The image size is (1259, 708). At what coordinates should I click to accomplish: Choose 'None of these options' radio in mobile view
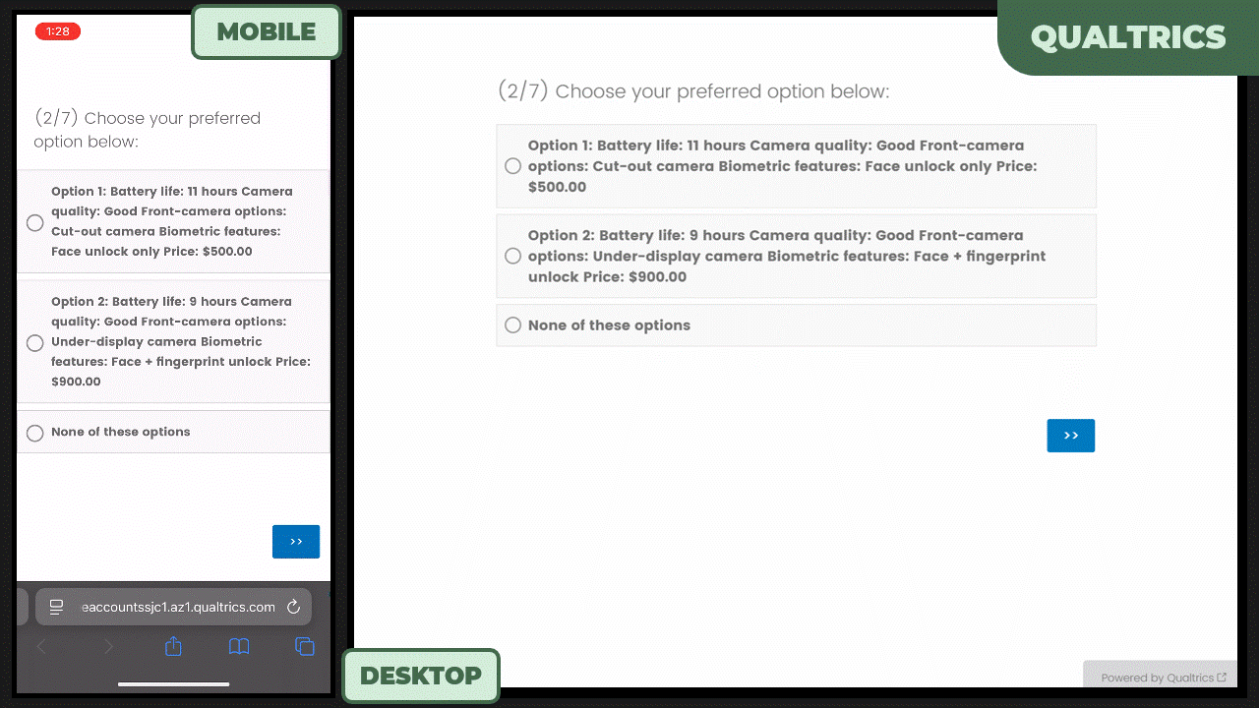pos(35,433)
